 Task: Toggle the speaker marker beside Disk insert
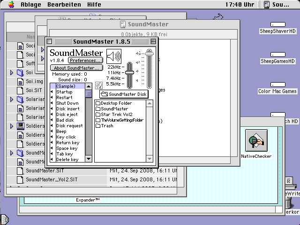[x=52, y=109]
